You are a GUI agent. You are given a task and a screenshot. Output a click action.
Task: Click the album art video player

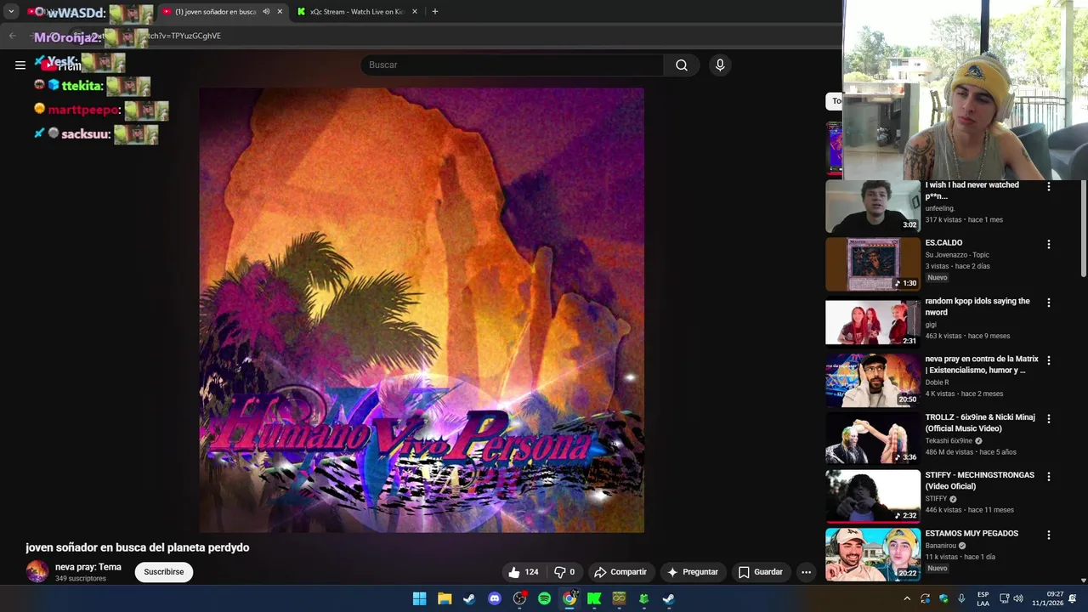pos(422,310)
